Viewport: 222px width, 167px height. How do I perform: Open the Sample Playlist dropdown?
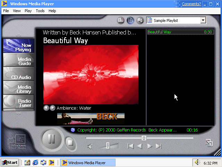(203, 20)
